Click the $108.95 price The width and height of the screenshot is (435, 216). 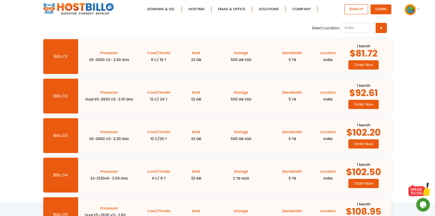pyautogui.click(x=364, y=212)
